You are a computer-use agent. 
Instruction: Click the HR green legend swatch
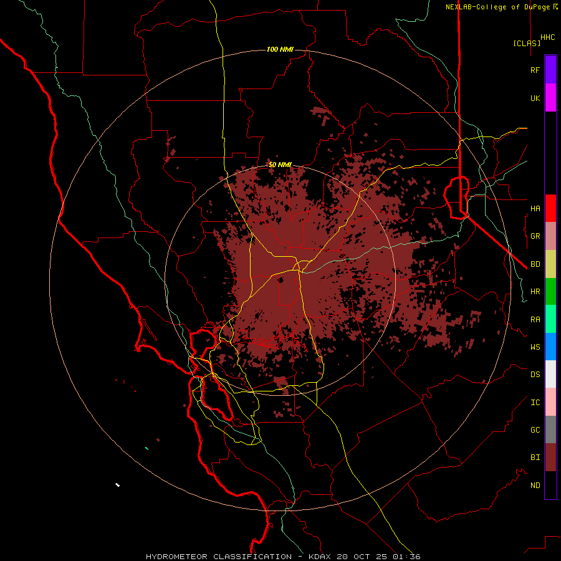pos(550,292)
